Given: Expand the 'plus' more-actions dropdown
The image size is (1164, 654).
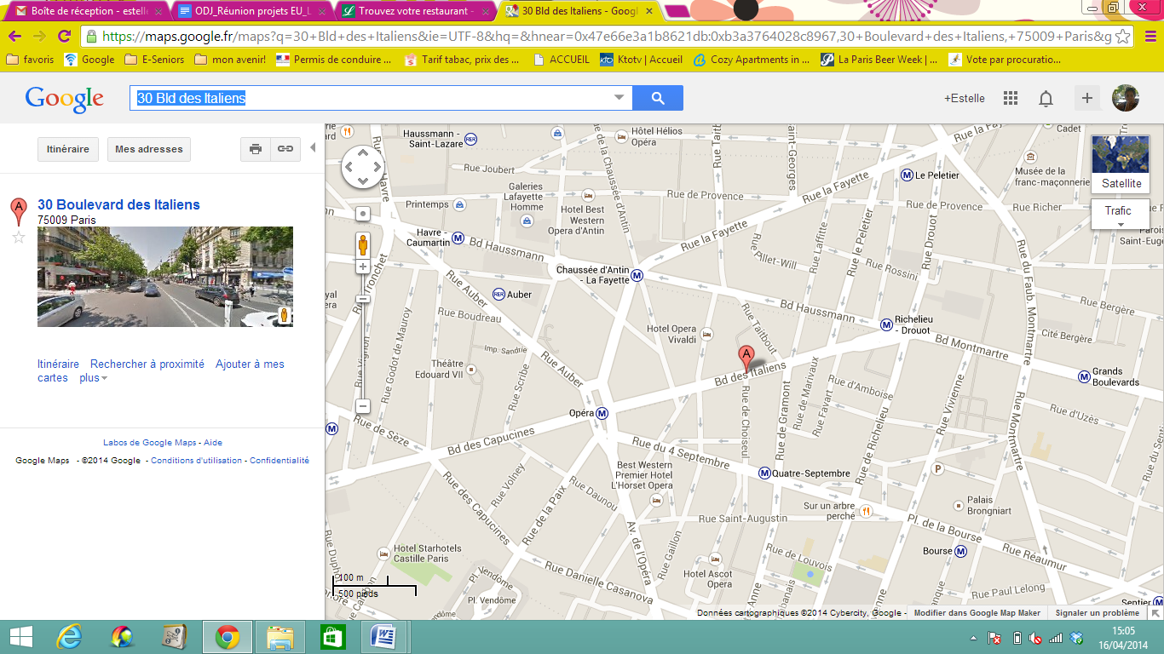Looking at the screenshot, I should 93,378.
